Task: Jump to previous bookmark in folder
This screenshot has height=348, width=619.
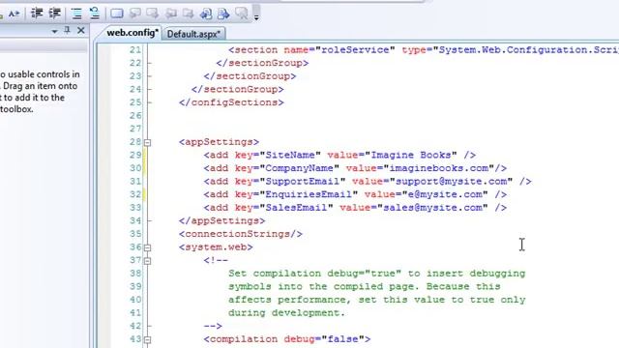Action: coord(171,14)
